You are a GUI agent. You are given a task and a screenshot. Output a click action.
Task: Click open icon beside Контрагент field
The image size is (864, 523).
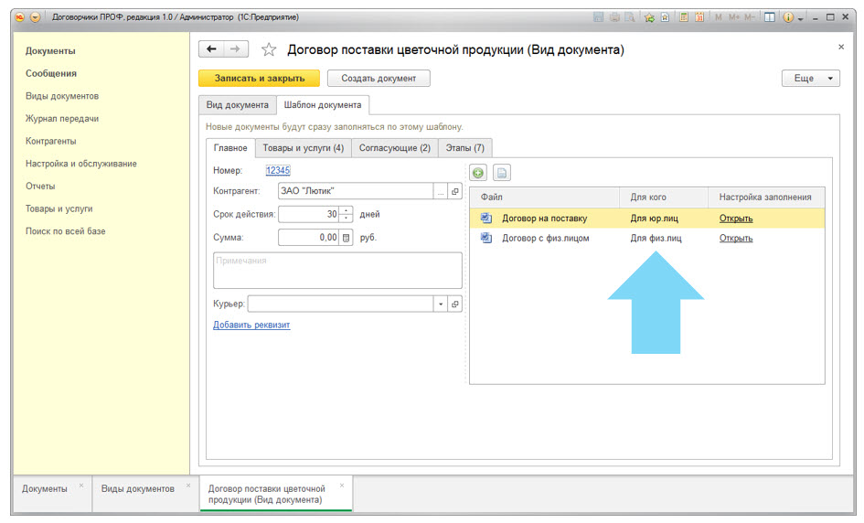(x=455, y=191)
